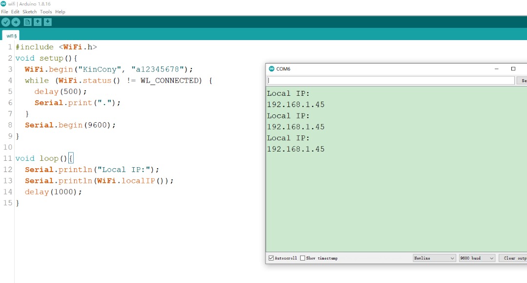Open the File menu
The image size is (527, 283).
pyautogui.click(x=4, y=12)
